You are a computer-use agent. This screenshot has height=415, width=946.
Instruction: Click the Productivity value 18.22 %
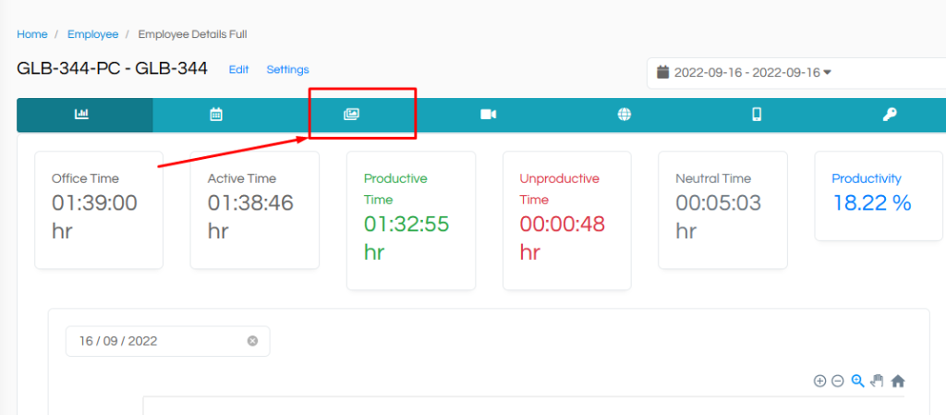click(x=872, y=203)
